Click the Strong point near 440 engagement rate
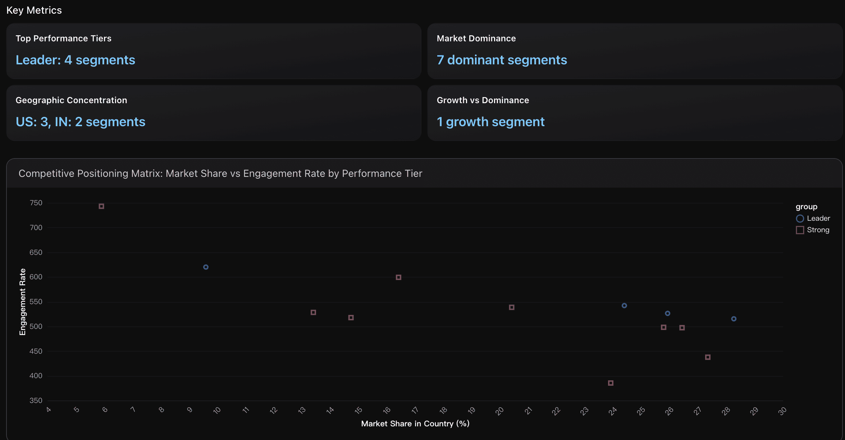This screenshot has width=845, height=440. [707, 357]
